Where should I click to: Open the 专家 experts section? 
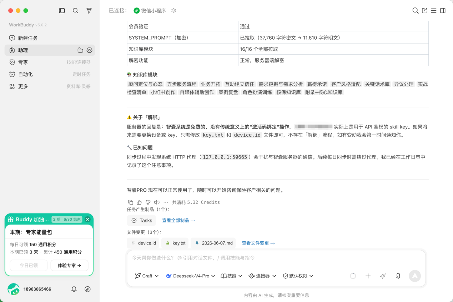[x=50, y=62]
